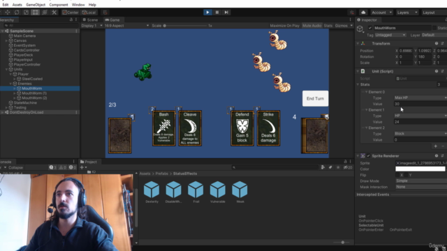
Task: Collapse the Enemies node in Hierarchy
Action: [x=11, y=84]
